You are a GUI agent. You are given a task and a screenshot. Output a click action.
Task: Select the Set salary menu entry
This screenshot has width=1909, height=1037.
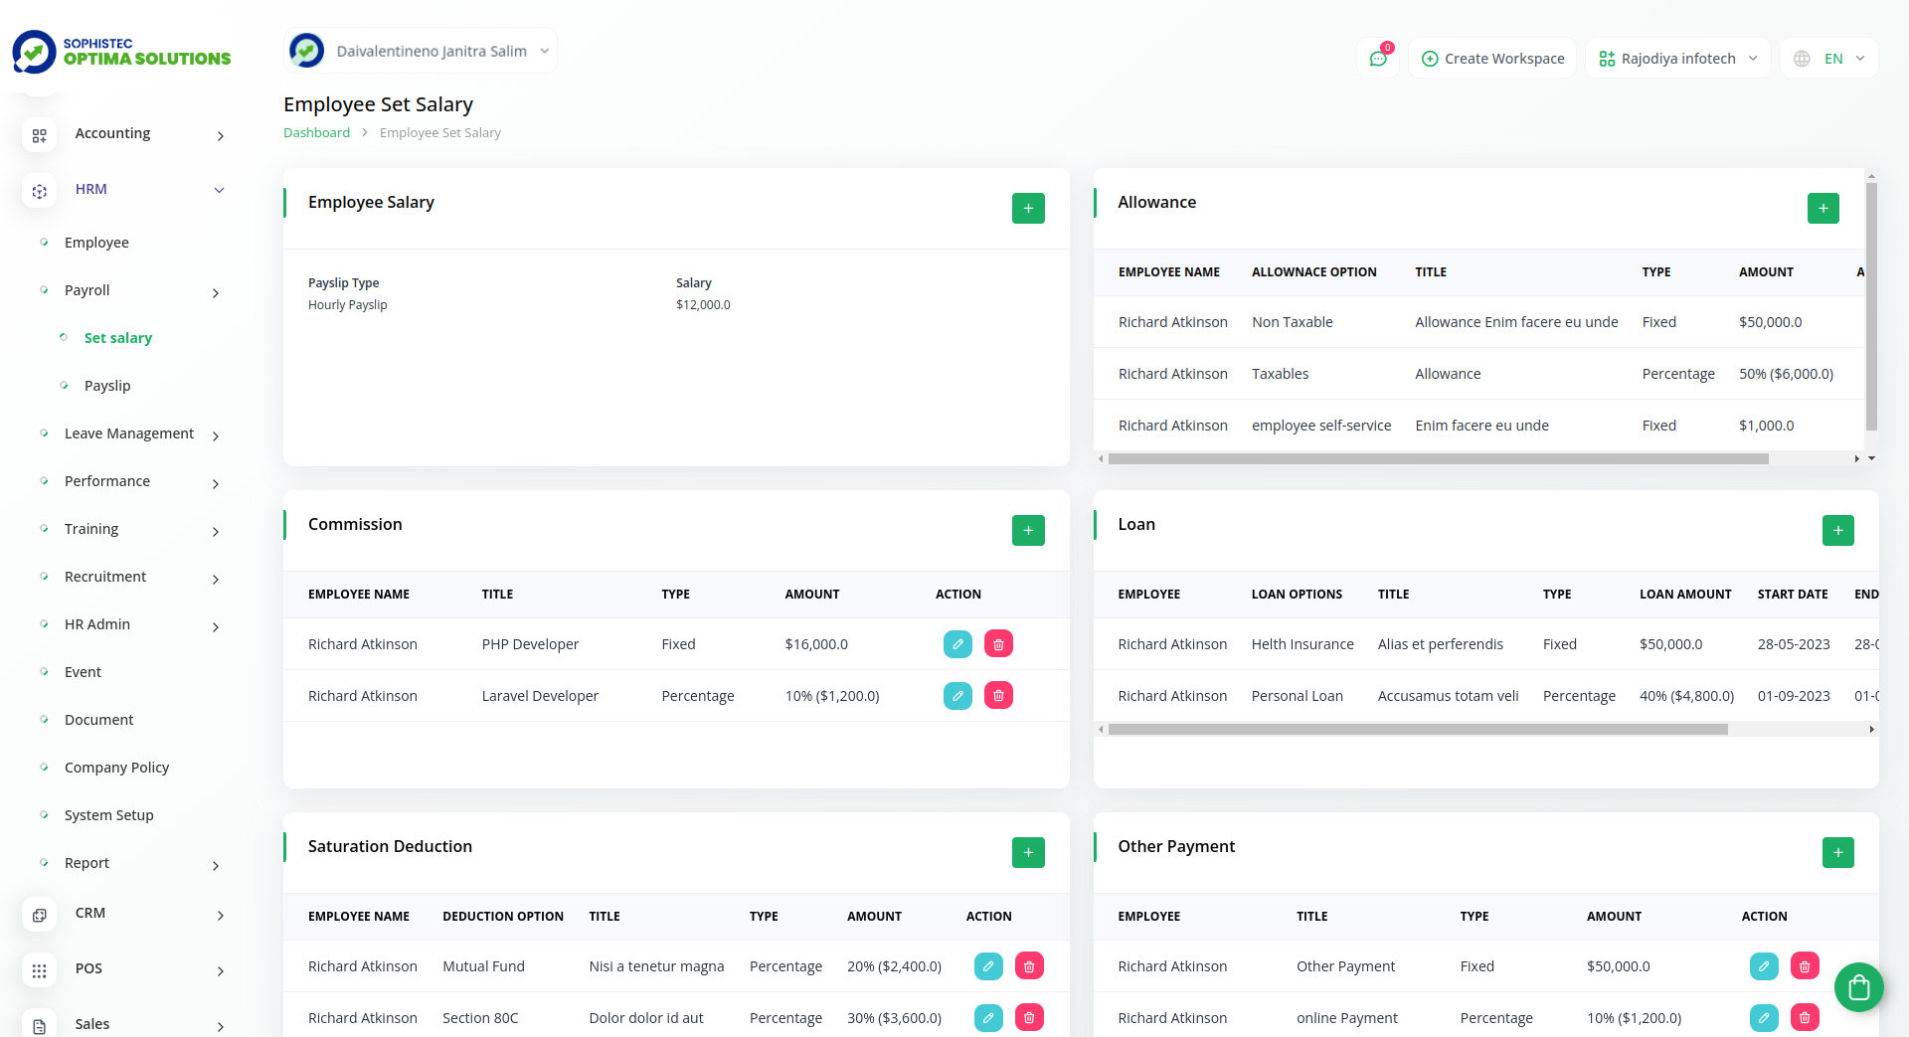point(118,338)
